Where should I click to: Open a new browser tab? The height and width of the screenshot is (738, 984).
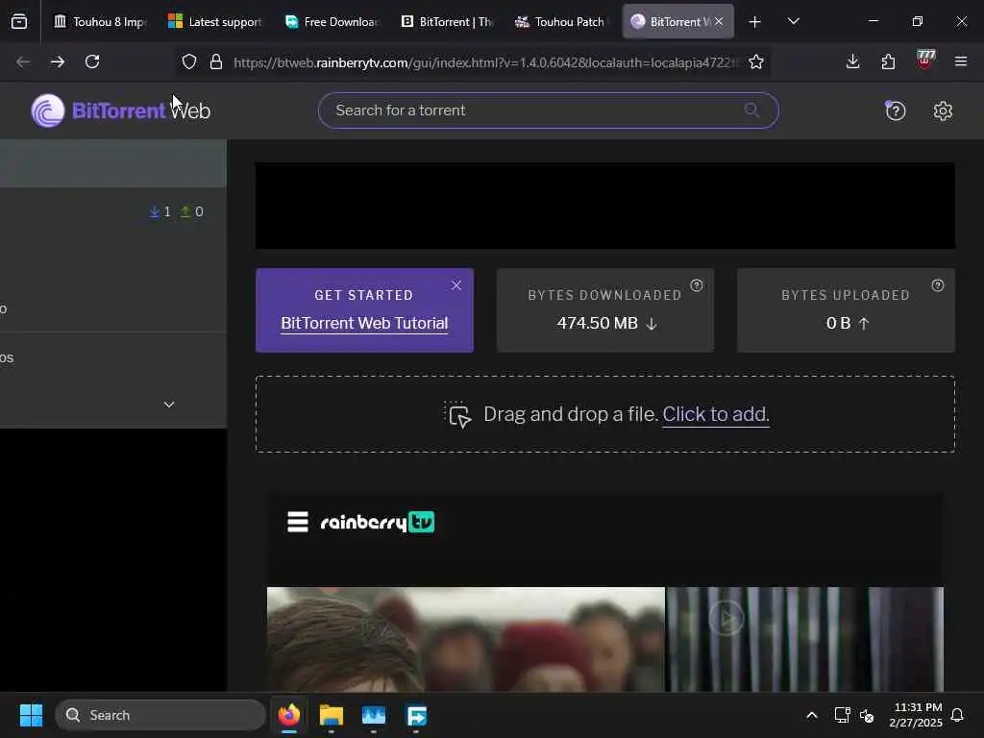click(x=754, y=22)
